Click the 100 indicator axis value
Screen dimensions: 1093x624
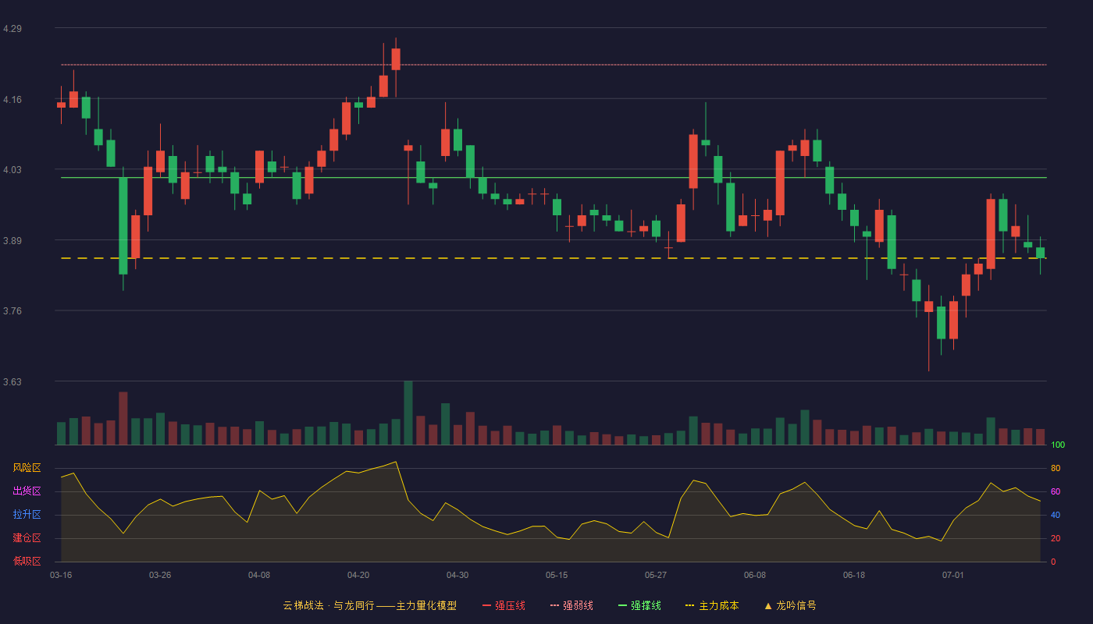pos(1058,445)
